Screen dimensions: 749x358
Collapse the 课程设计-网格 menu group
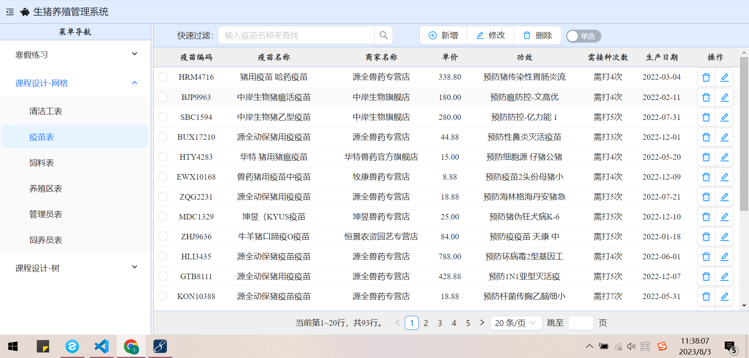click(75, 83)
